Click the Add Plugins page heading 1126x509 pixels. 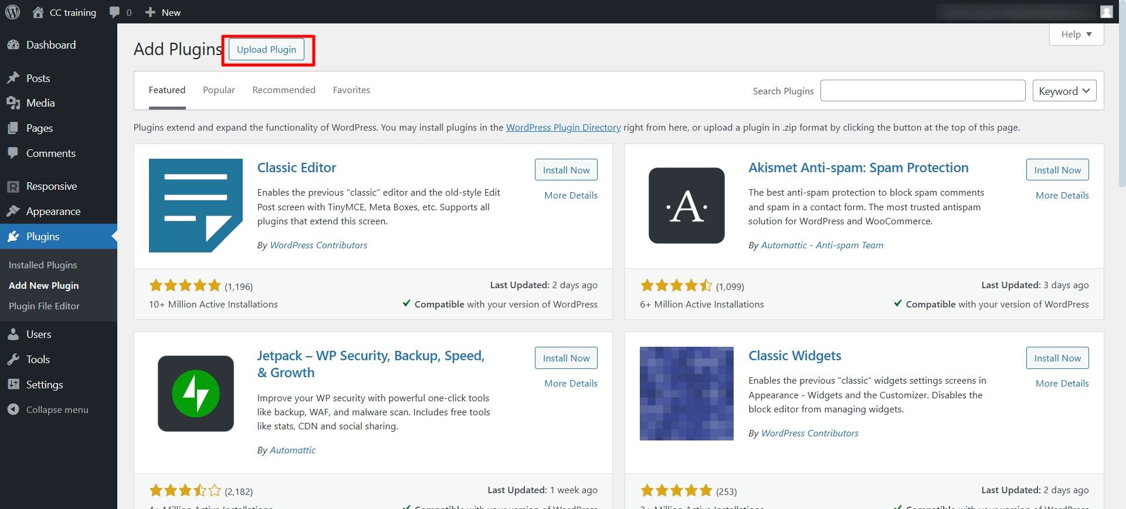(178, 49)
